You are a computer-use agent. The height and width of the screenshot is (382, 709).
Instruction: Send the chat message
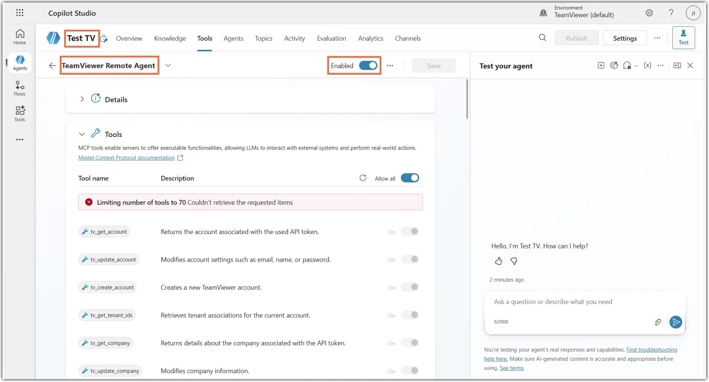coord(676,322)
